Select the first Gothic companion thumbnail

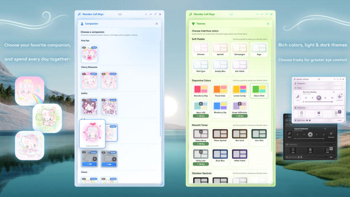[89, 107]
